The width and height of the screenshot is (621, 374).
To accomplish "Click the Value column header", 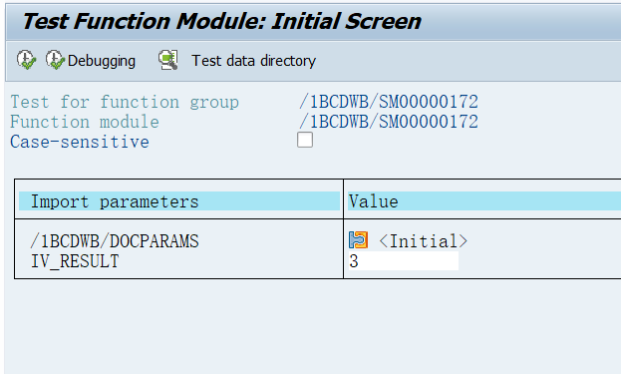I will pos(484,201).
